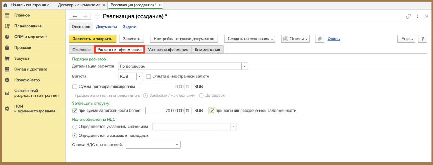Open calculator for the 20 000,00 debt field

[188, 111]
